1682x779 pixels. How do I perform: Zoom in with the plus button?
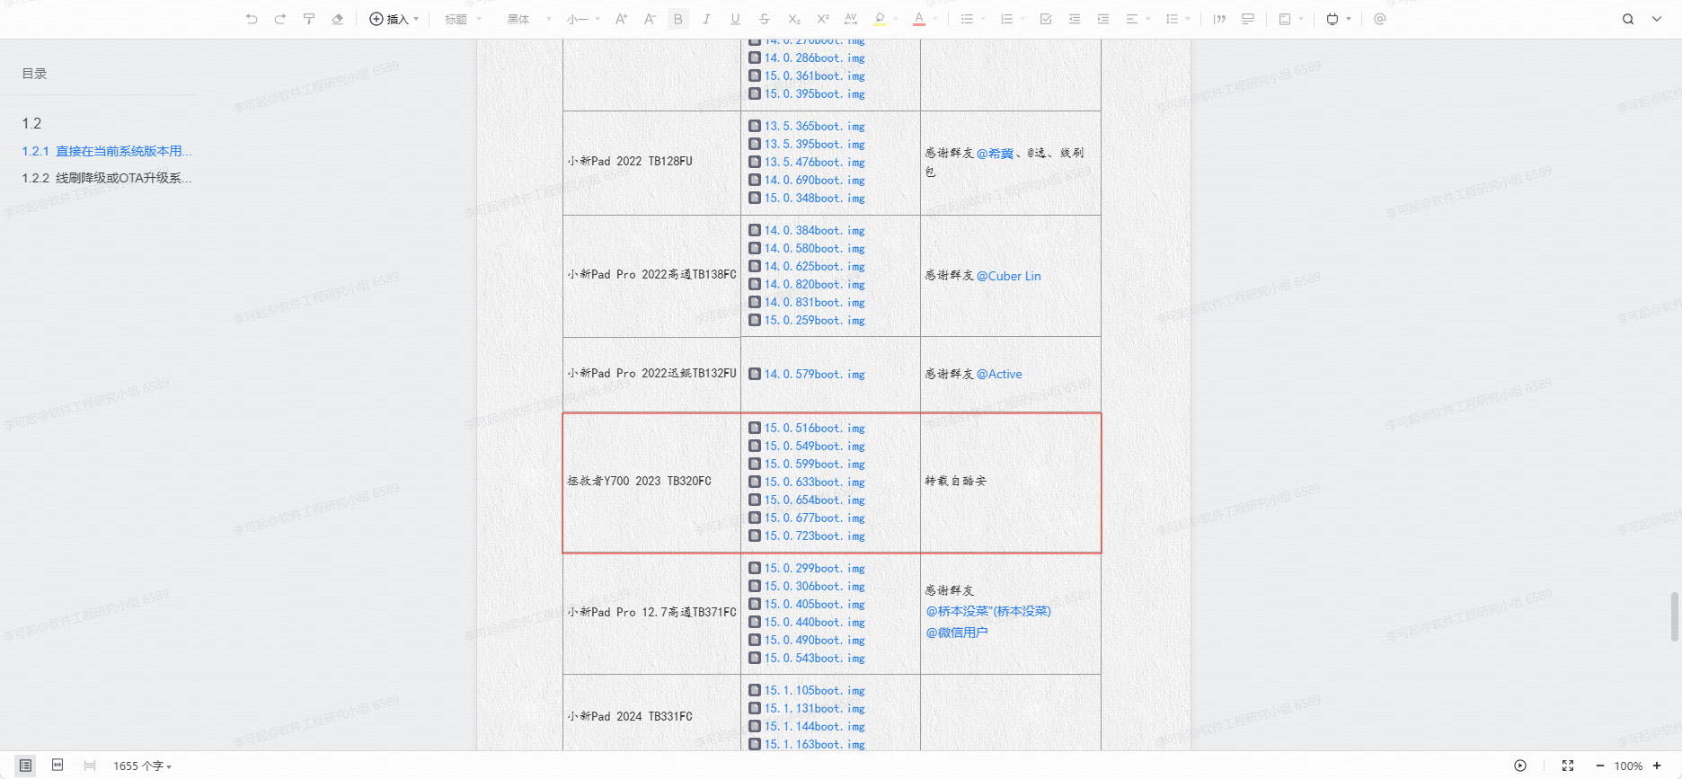click(x=1657, y=766)
